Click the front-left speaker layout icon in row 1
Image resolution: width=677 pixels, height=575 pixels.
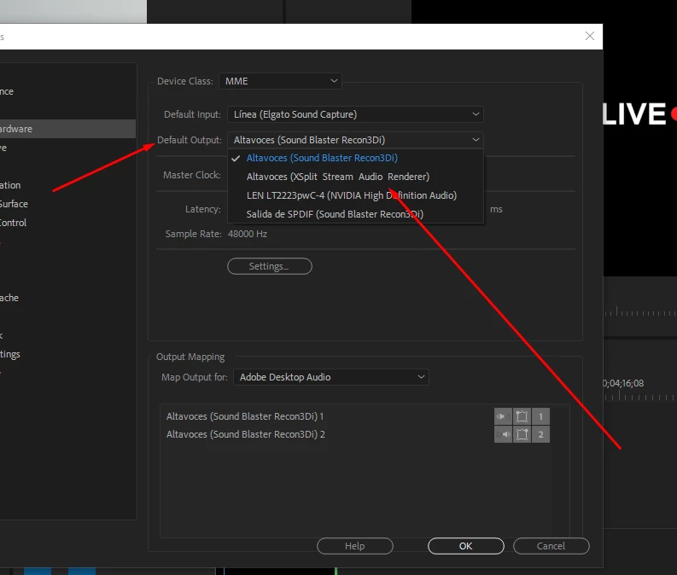[x=522, y=416]
